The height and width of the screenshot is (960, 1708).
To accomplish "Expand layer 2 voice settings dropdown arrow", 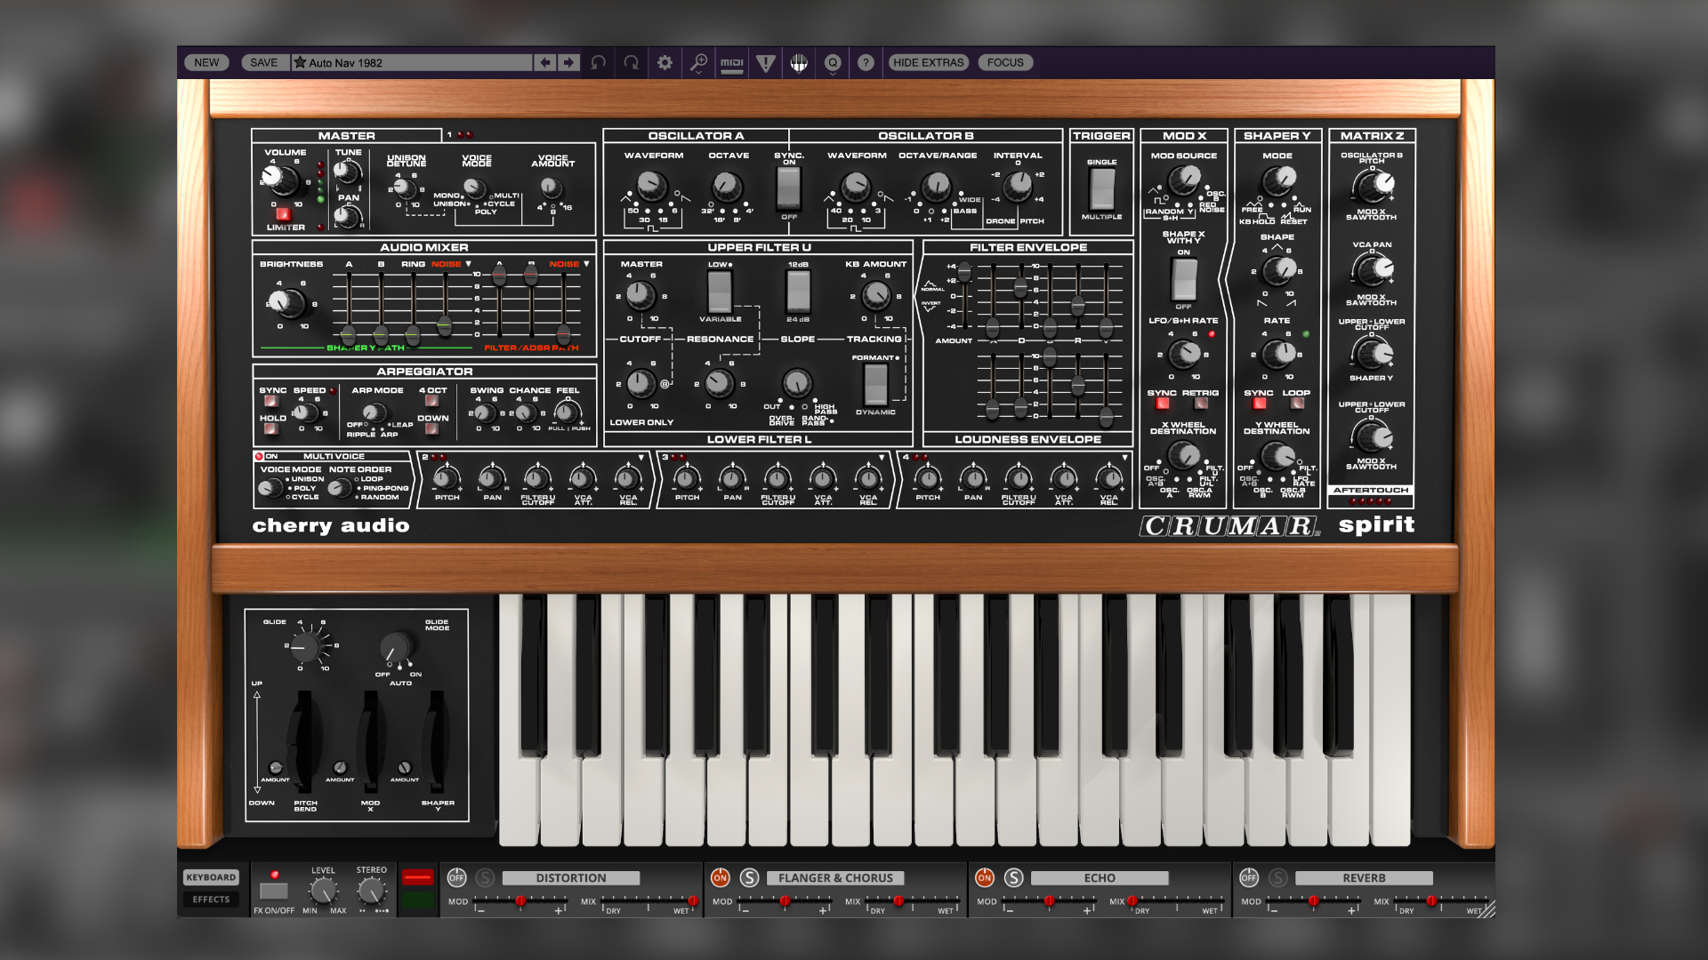I will [x=640, y=458].
